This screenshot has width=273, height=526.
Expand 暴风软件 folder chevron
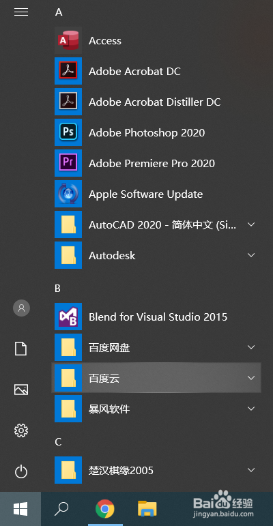(x=251, y=409)
